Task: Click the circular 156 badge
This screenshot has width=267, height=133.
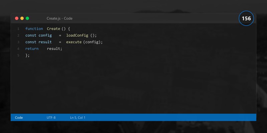Action: 246,18
